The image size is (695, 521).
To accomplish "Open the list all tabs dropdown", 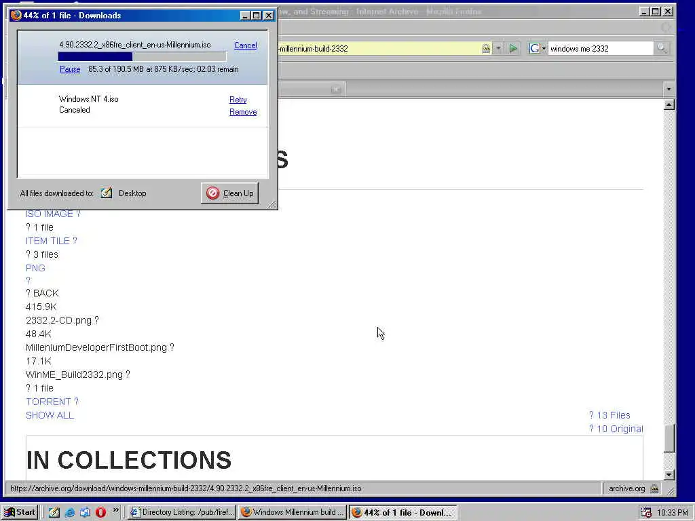I will coord(669,90).
